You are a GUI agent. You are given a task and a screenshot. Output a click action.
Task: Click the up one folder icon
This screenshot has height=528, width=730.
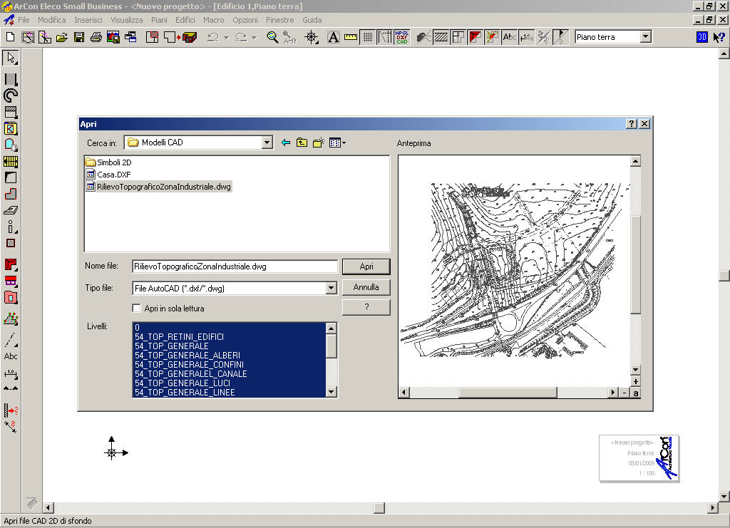click(302, 143)
